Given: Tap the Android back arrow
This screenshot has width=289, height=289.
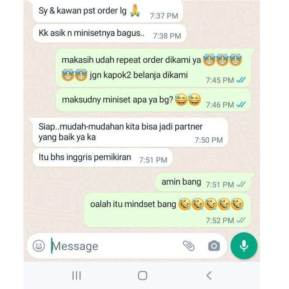Looking at the screenshot, I should 209,275.
